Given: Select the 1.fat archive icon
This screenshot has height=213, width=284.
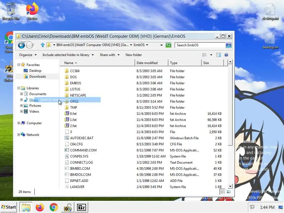Looking at the screenshot, I should (67, 120).
